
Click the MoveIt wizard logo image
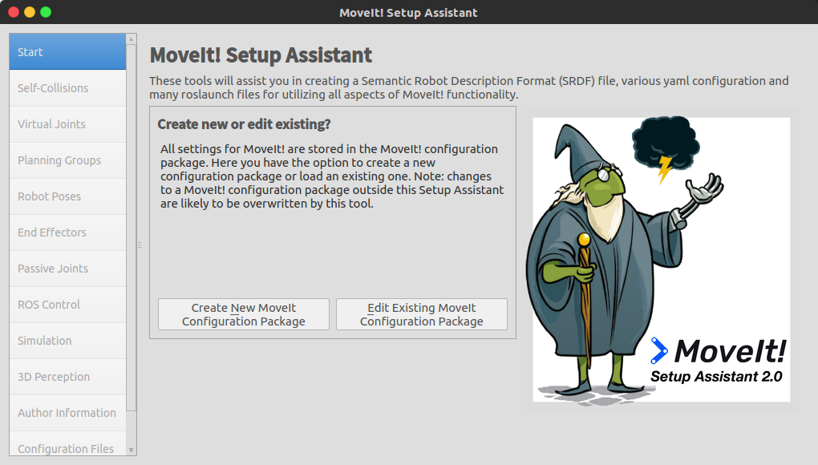pos(661,260)
